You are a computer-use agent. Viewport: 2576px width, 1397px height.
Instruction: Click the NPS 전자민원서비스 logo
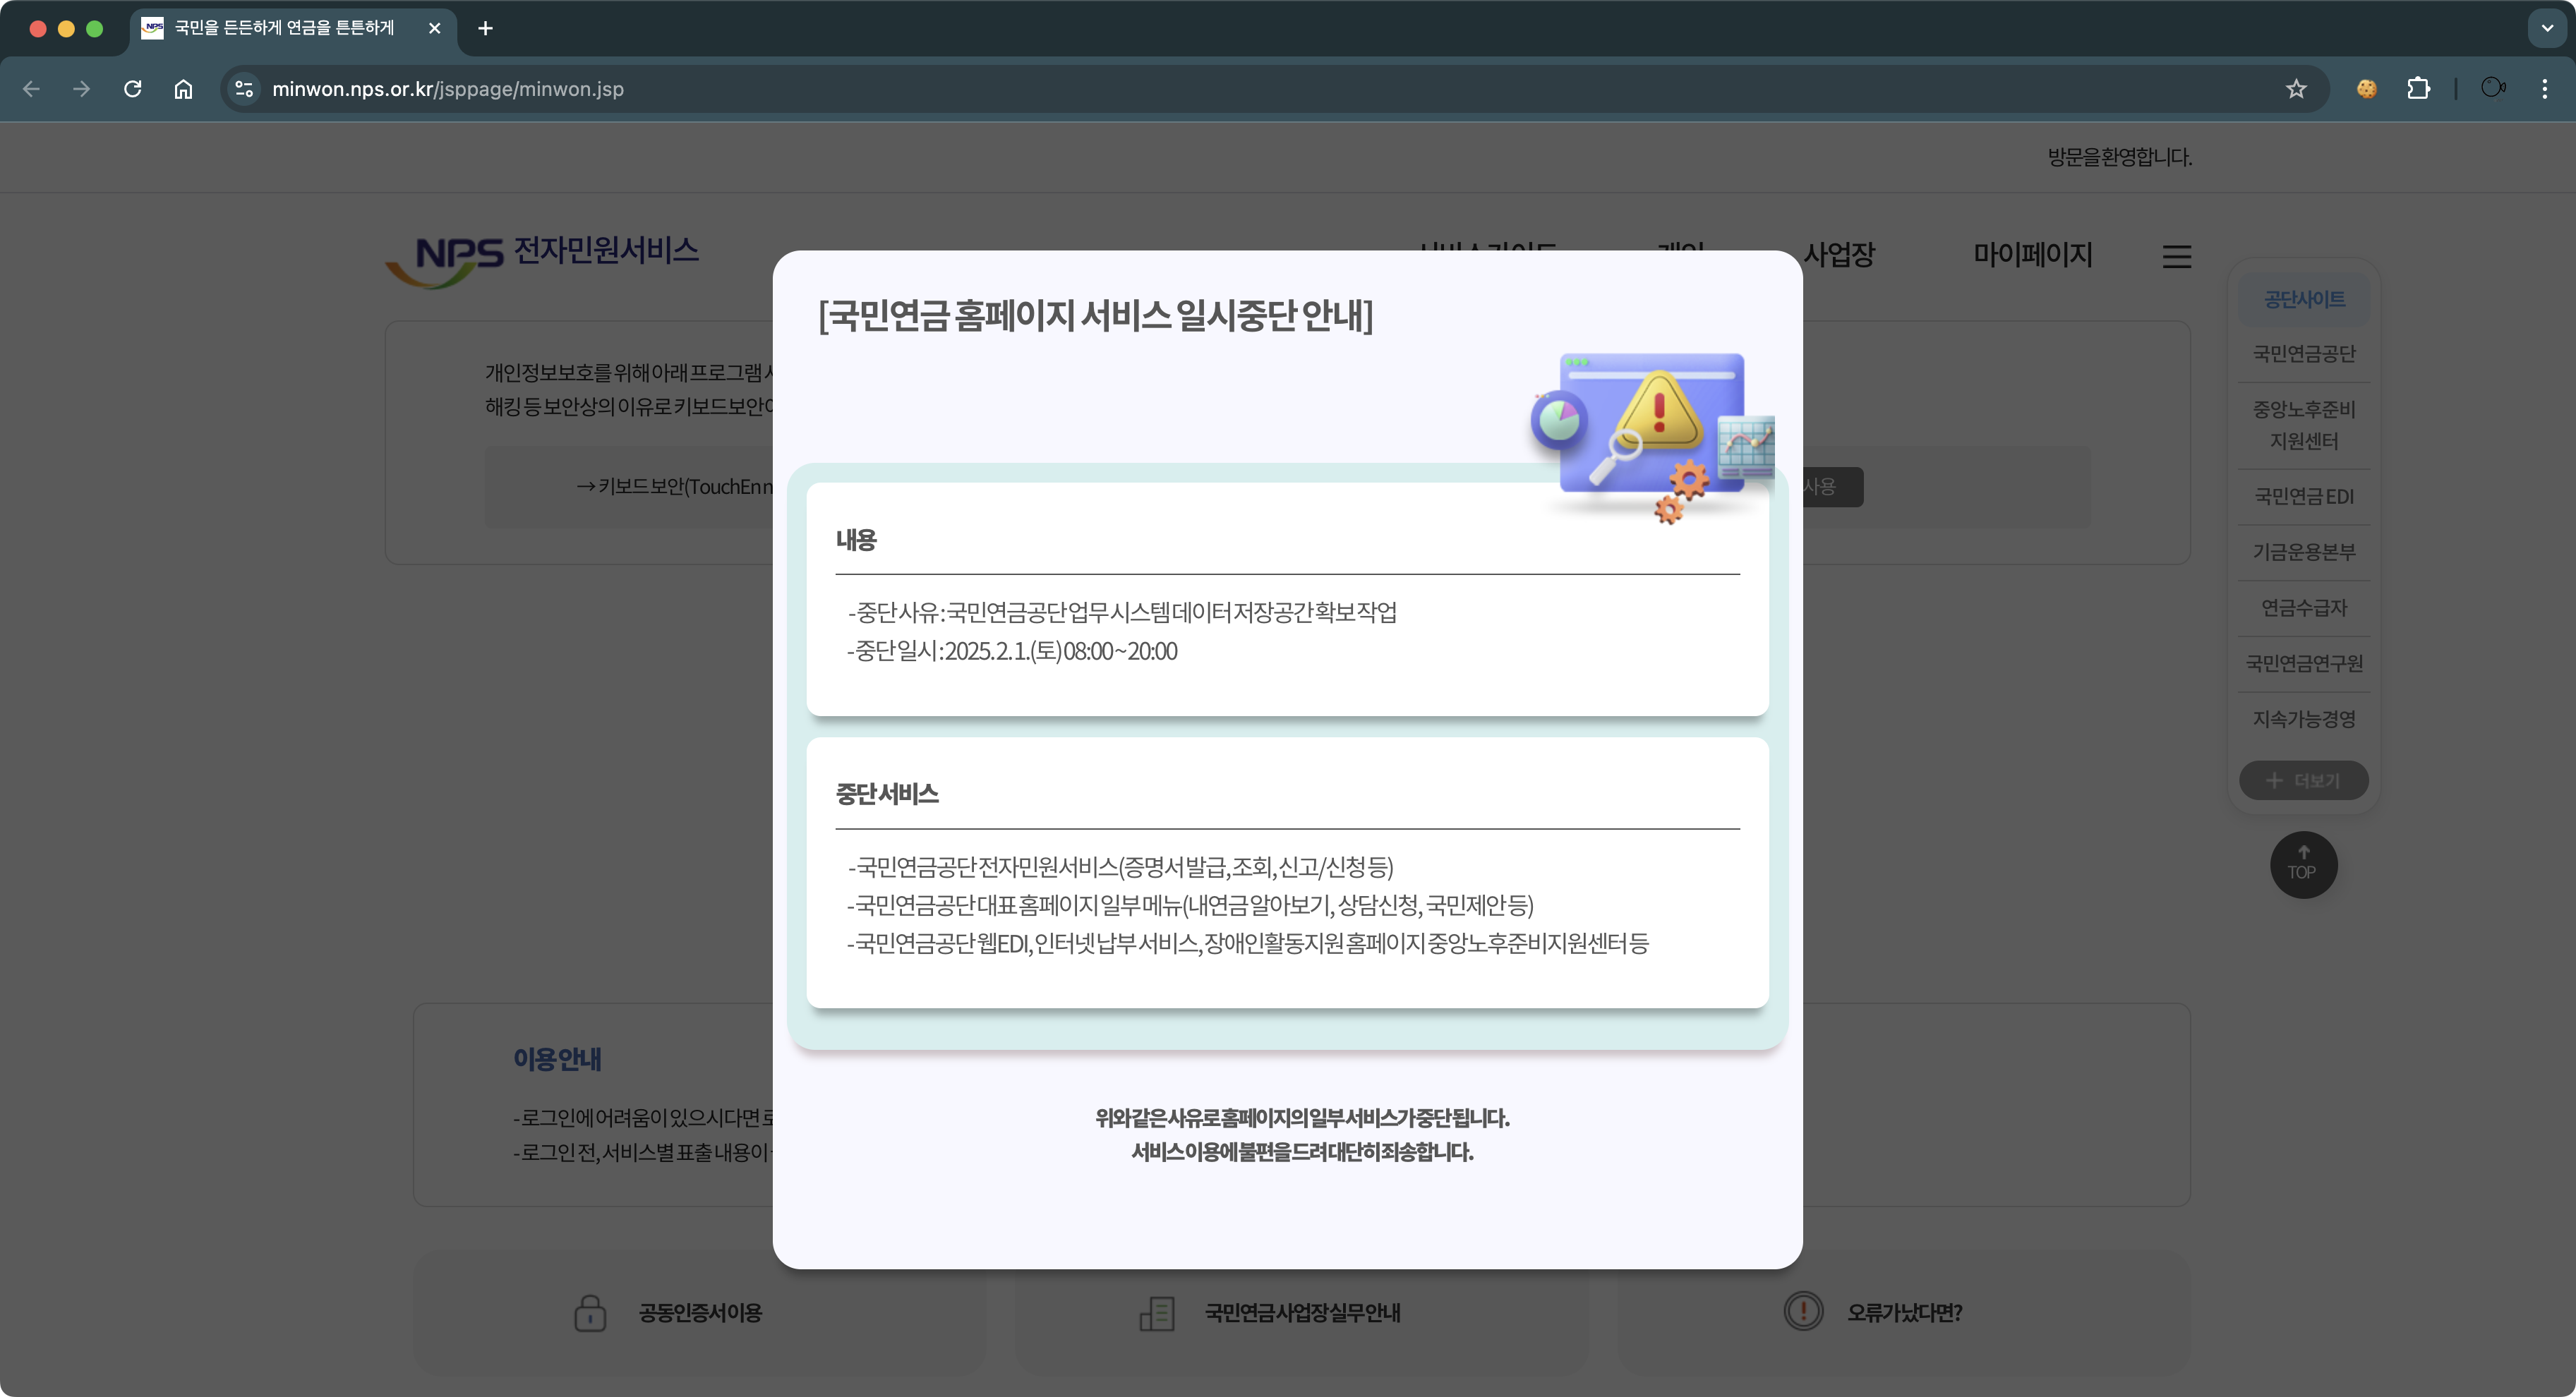click(543, 256)
